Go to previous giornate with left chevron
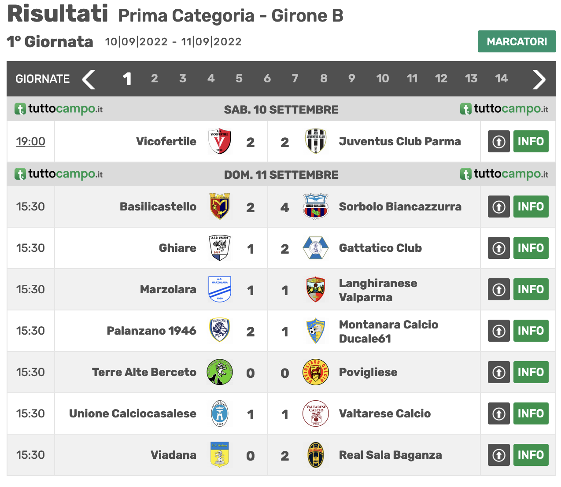Image resolution: width=561 pixels, height=487 pixels. coord(89,79)
